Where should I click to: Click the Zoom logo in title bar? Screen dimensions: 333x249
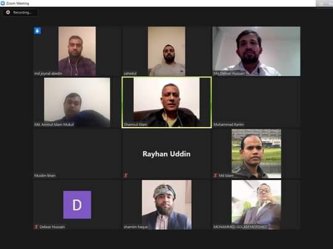[x=2, y=3]
